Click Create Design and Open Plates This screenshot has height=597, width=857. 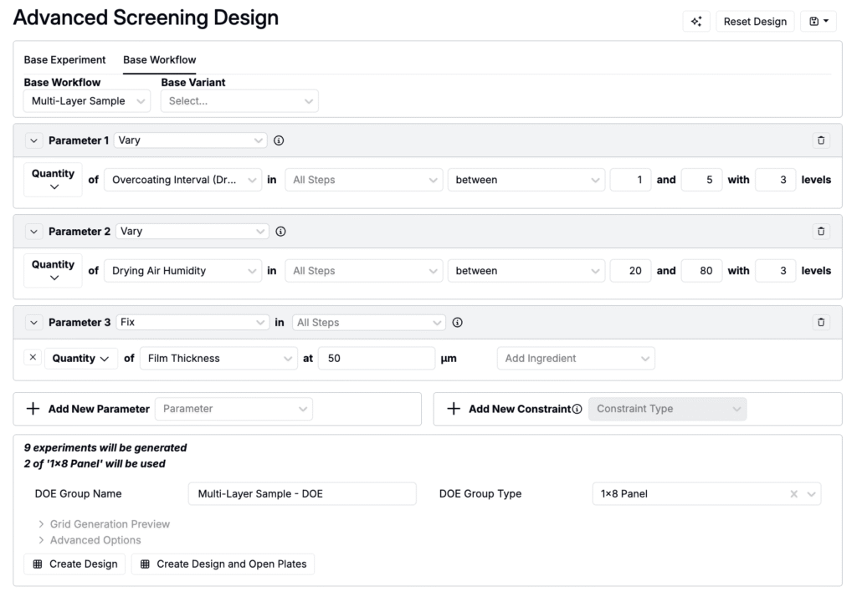point(223,564)
